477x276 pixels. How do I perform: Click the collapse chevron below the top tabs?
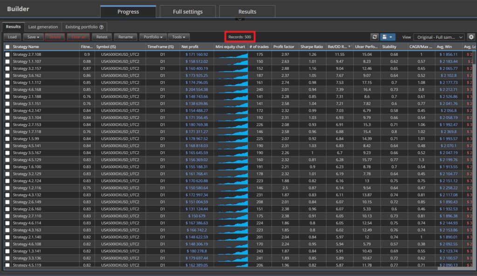[239, 19]
